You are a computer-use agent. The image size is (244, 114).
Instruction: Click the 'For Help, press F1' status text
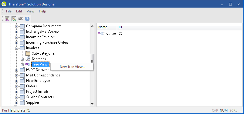coord(16,111)
